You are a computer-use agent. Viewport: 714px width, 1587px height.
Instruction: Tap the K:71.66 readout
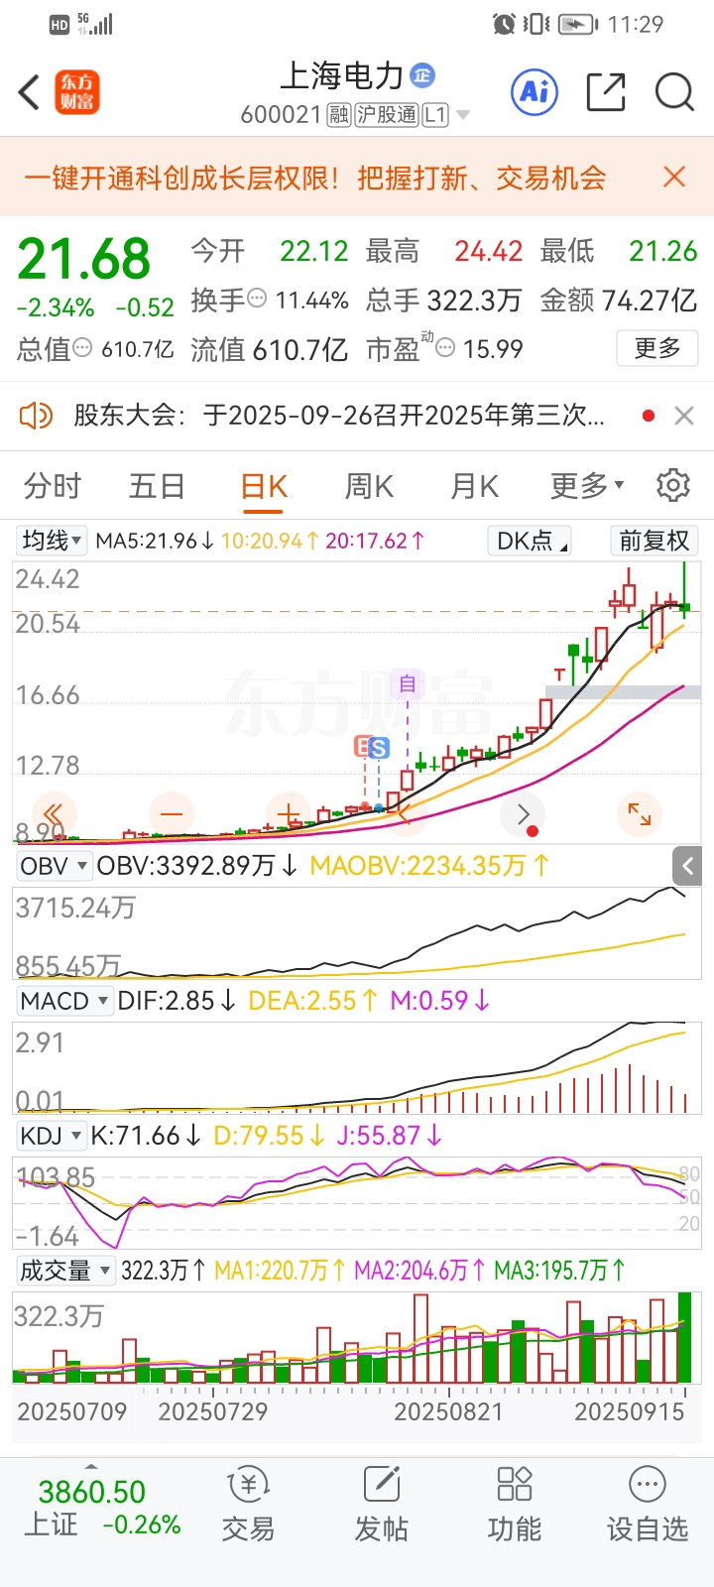click(146, 1136)
